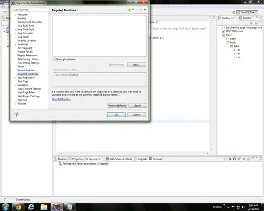
Task: Open Internet Explorer from taskbar
Action: click(x=31, y=207)
